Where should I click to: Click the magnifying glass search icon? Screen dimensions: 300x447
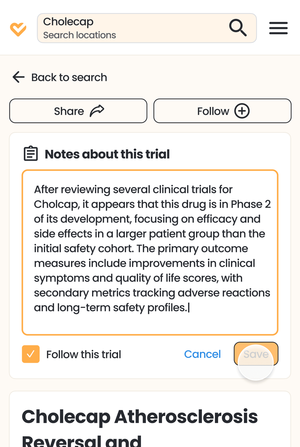pyautogui.click(x=238, y=28)
